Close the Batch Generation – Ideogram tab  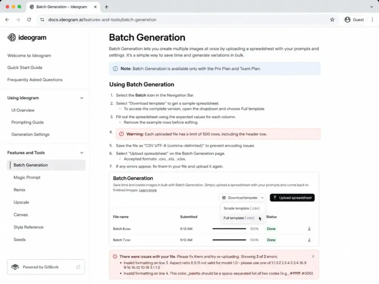click(95, 7)
